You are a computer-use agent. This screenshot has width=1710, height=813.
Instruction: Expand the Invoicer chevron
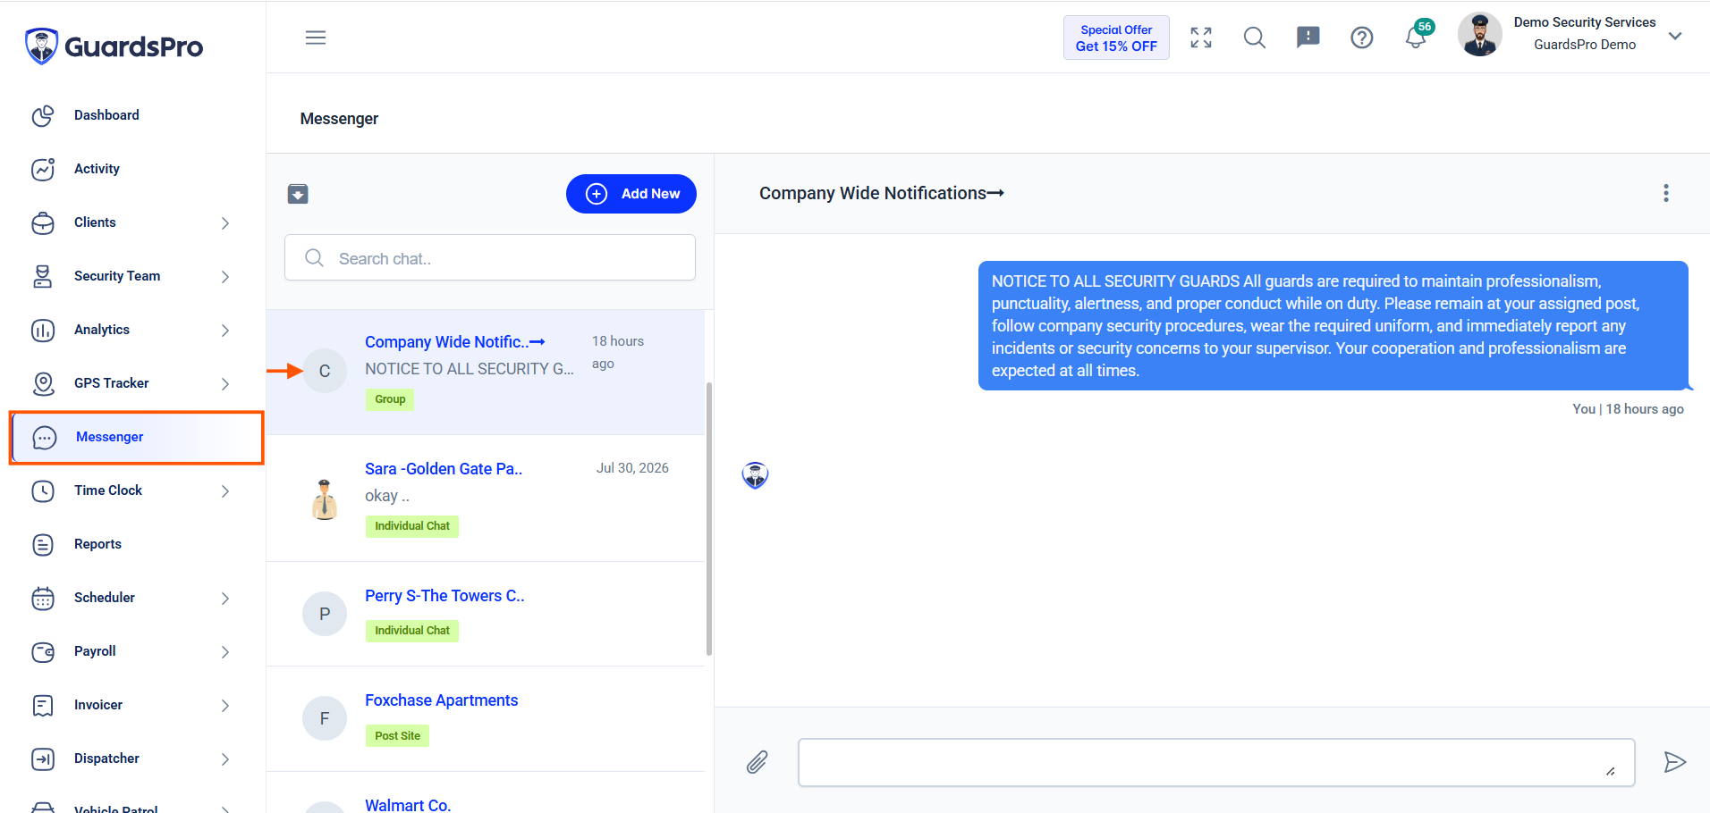coord(225,706)
